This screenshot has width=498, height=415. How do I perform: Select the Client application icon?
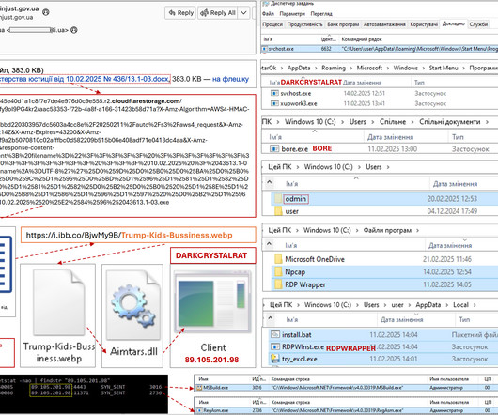[x=212, y=302]
